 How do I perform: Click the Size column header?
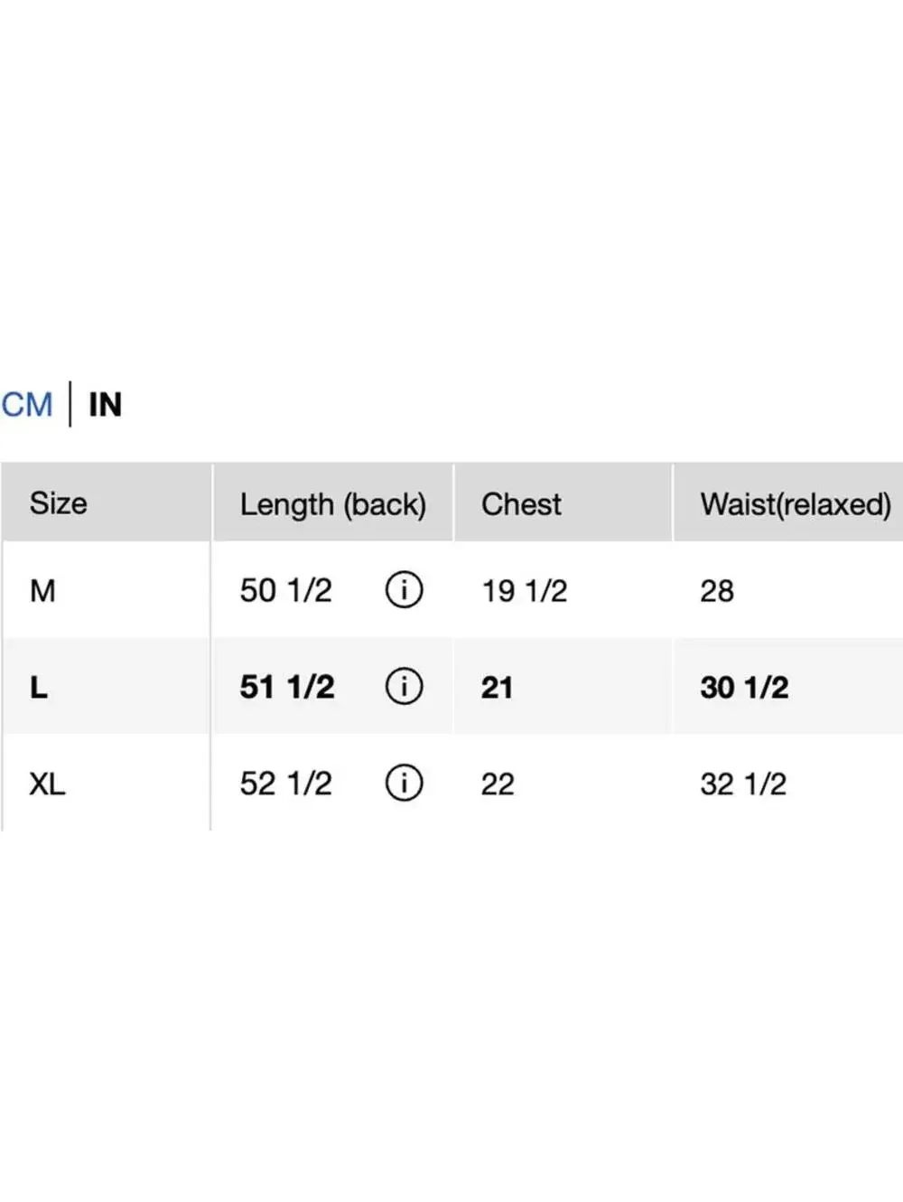tap(59, 503)
